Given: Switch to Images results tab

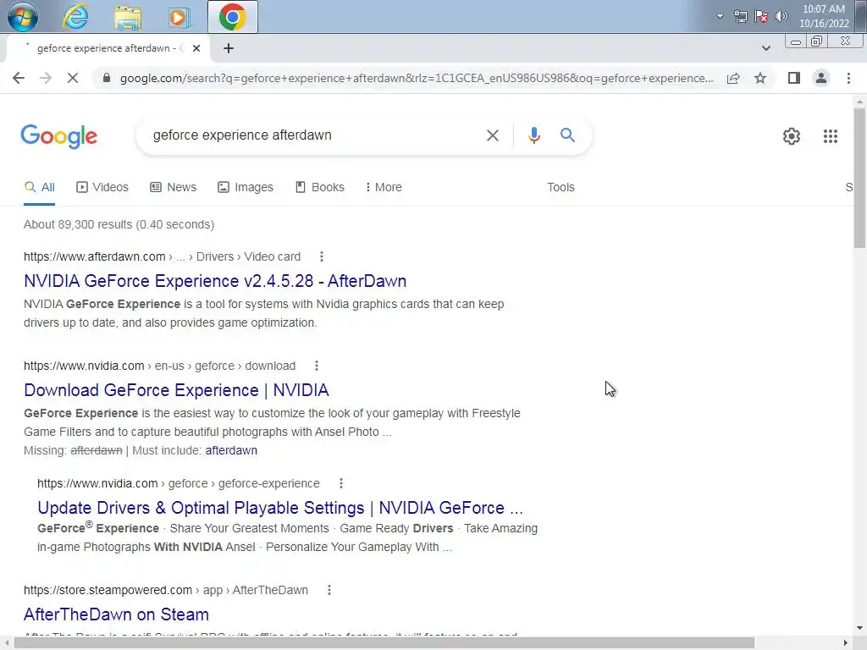Looking at the screenshot, I should point(246,187).
